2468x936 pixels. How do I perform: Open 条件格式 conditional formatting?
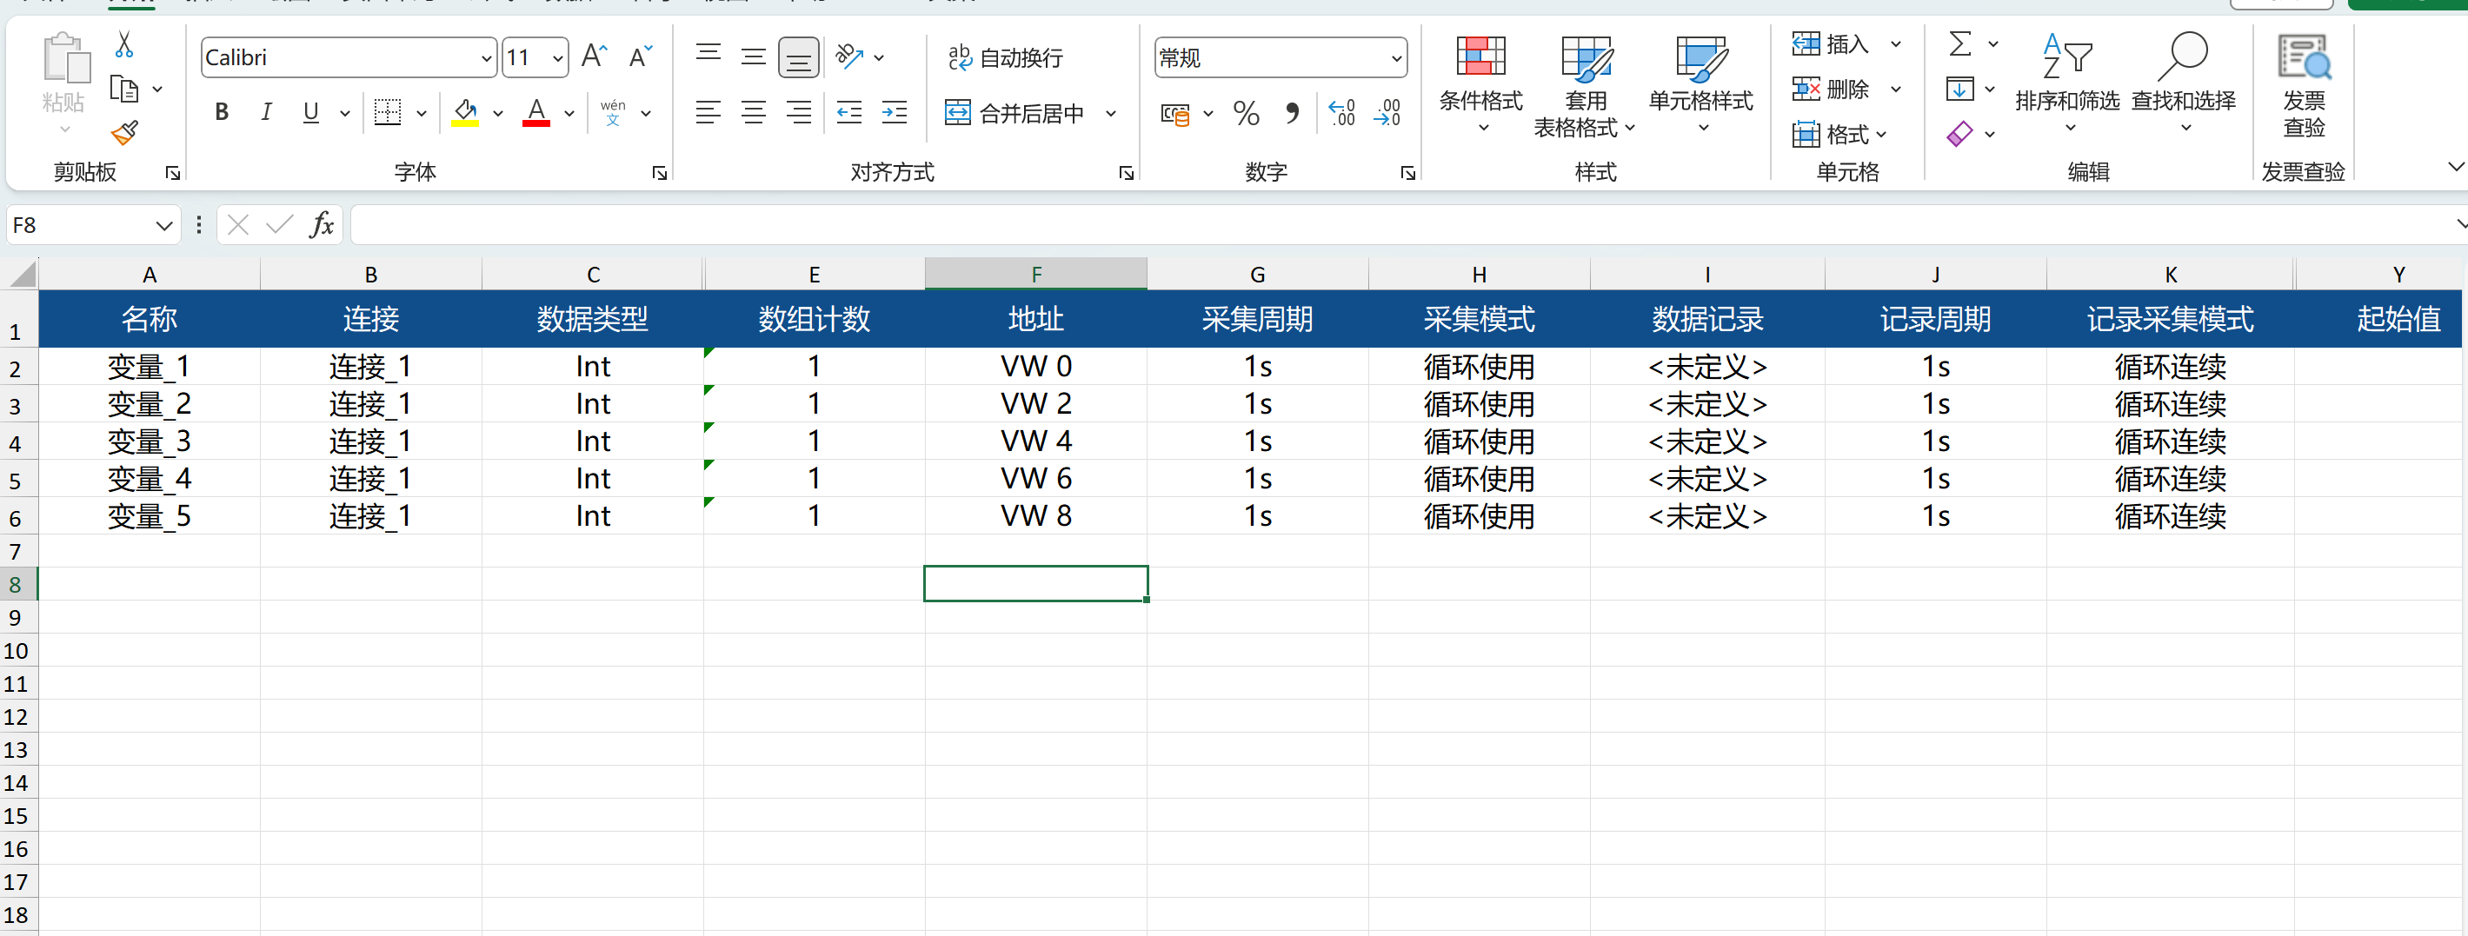coord(1480,84)
